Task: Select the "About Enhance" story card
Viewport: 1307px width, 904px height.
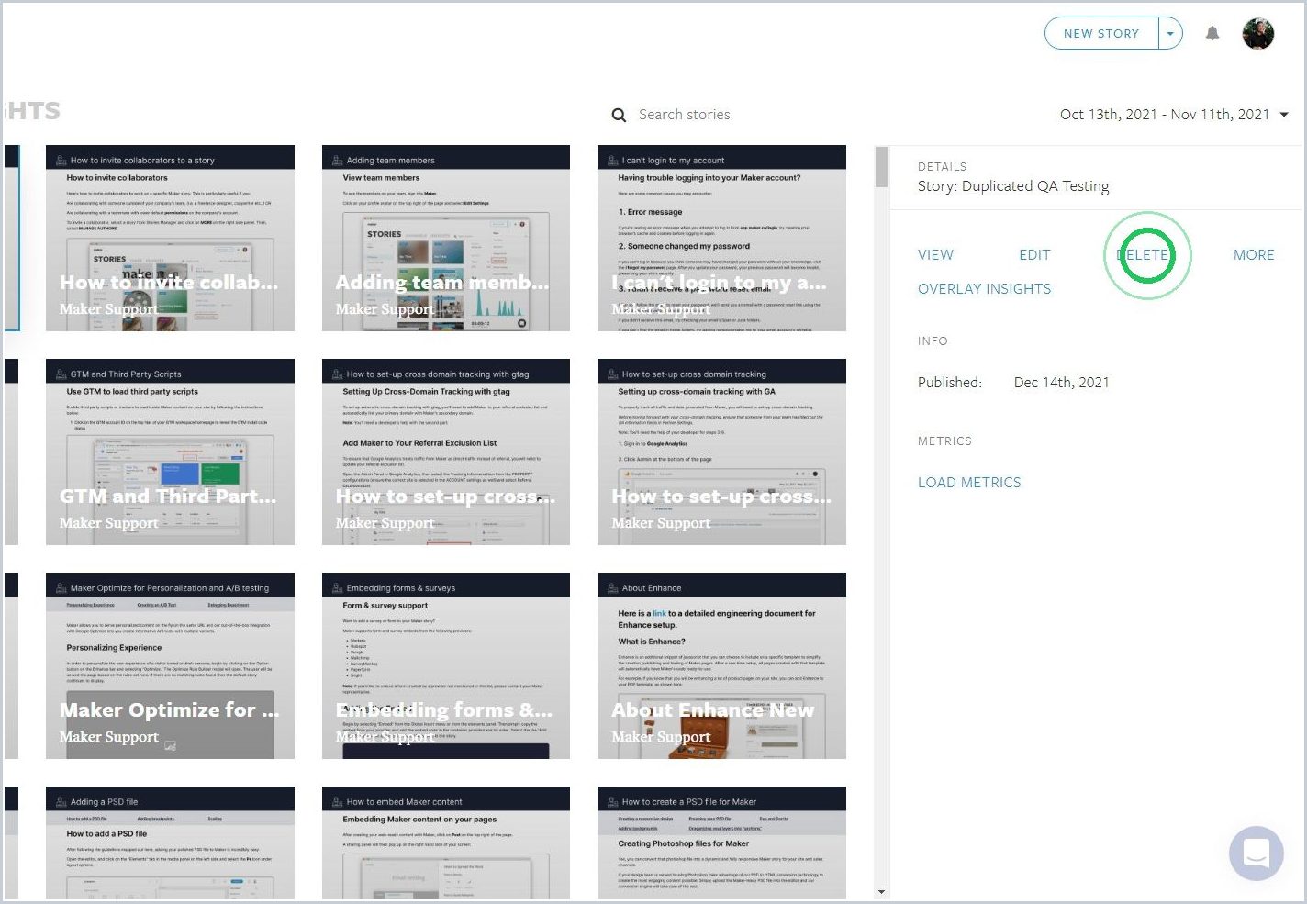Action: [x=721, y=666]
